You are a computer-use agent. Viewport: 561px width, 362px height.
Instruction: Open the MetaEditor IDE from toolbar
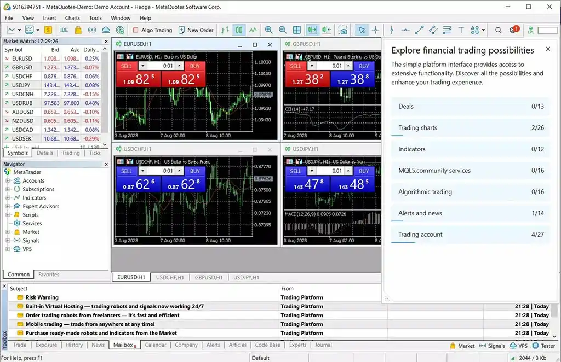coord(64,30)
